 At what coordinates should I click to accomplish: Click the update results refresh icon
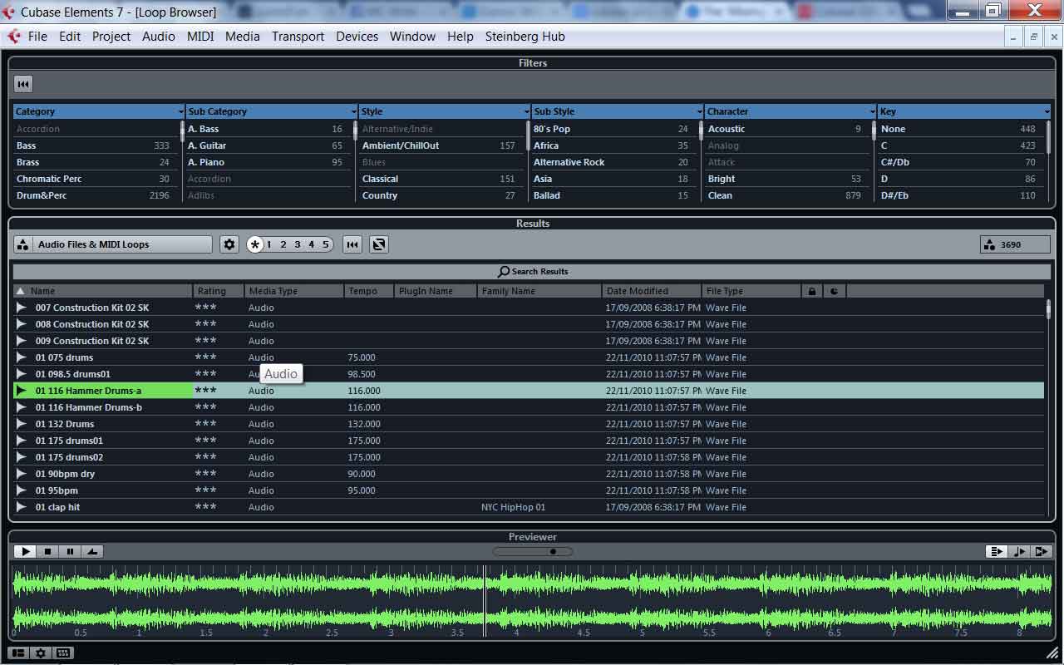379,244
